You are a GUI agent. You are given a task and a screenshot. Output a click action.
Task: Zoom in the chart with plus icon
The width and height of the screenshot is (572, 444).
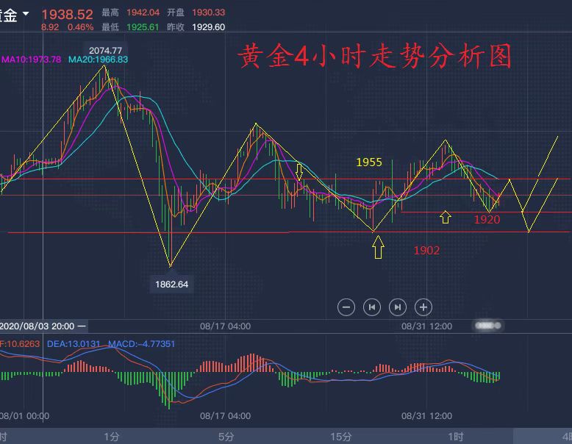pos(423,307)
